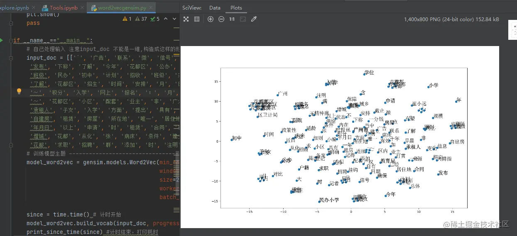Close the explore.ipynb tab
The height and width of the screenshot is (236, 517).
(x=33, y=8)
